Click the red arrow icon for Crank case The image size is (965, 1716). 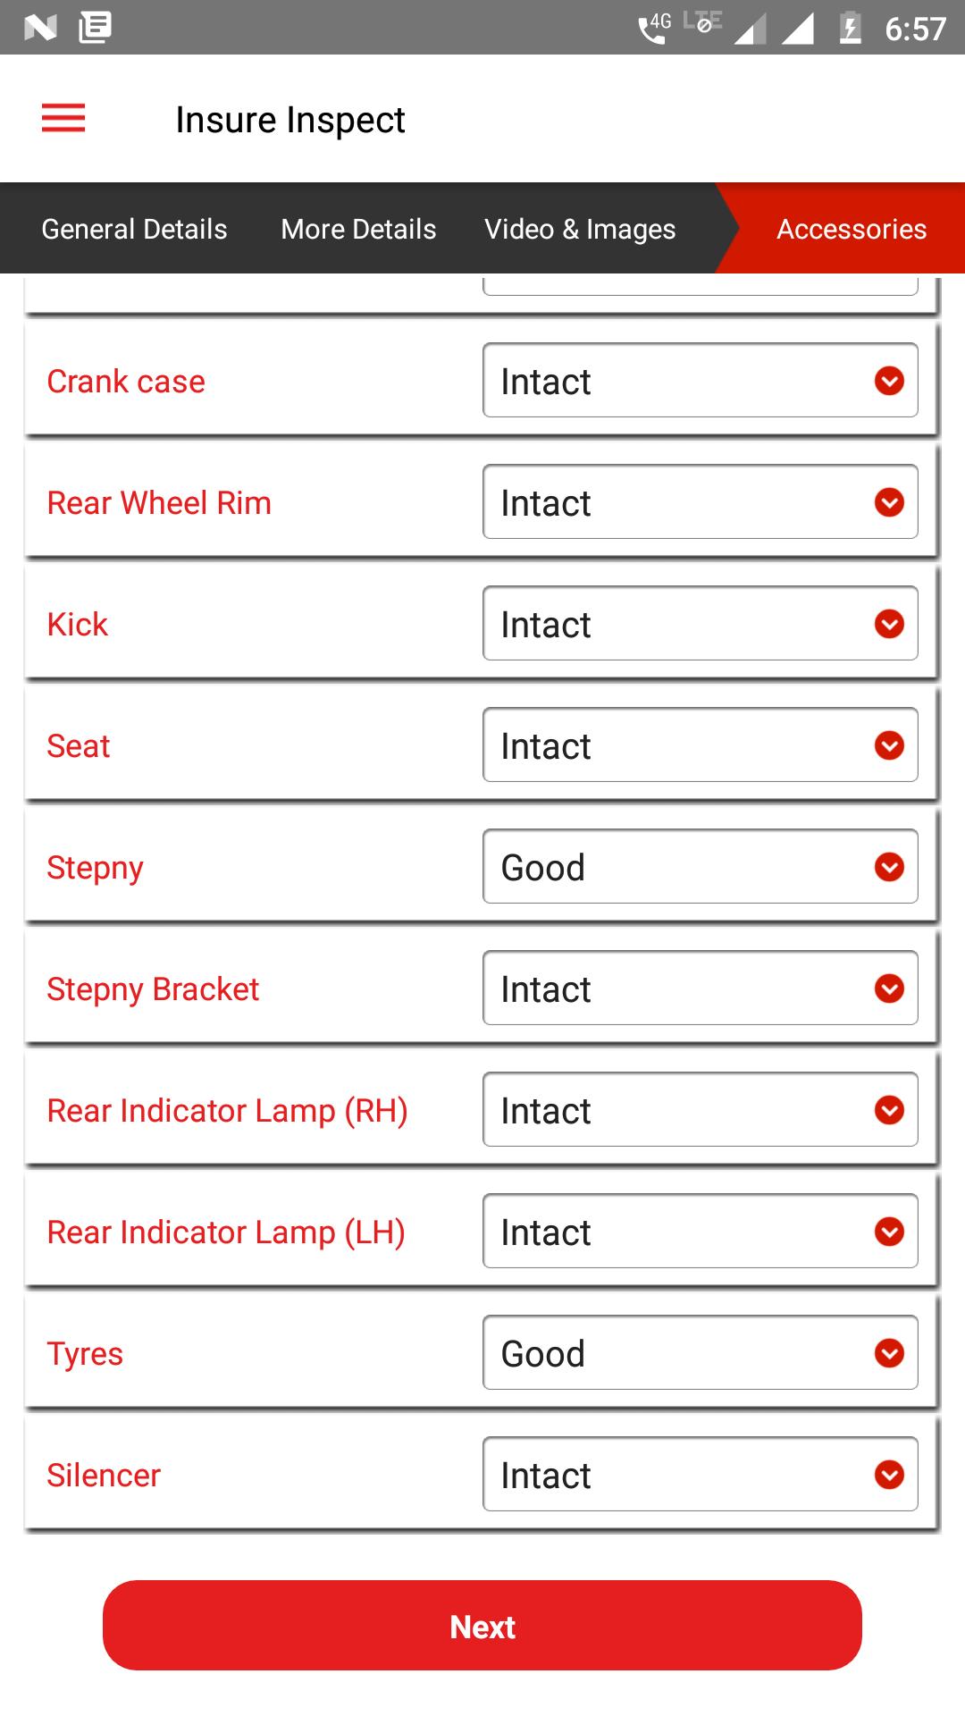(889, 381)
